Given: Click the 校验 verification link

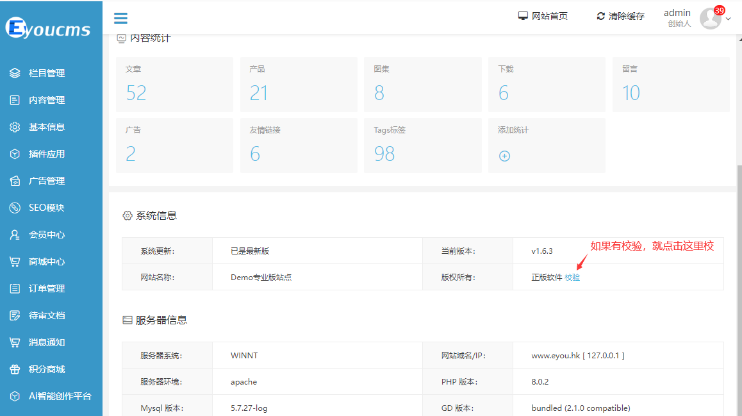Looking at the screenshot, I should pyautogui.click(x=571, y=277).
